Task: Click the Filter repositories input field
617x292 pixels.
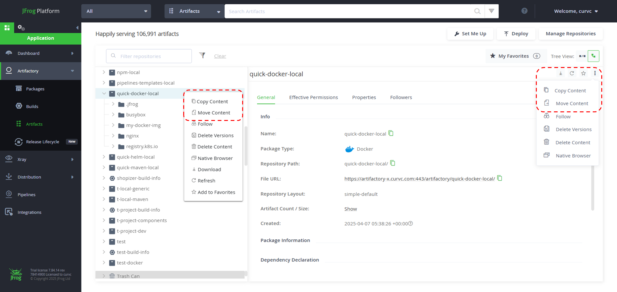Action: pos(149,56)
